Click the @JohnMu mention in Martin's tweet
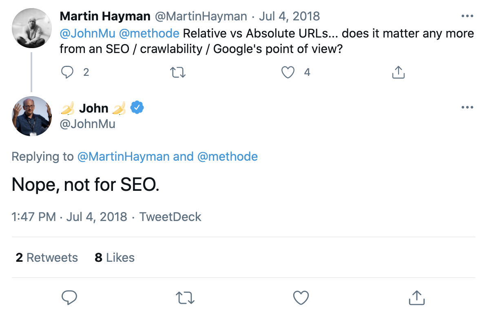487x316 pixels. pyautogui.click(x=87, y=33)
